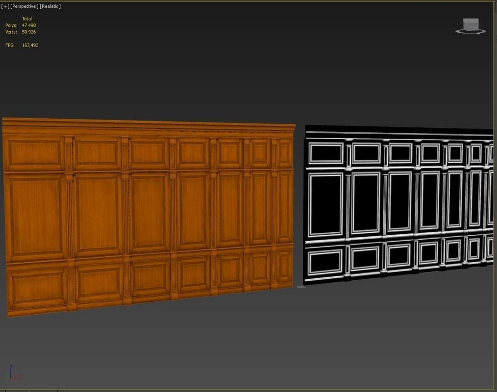This screenshot has width=497, height=392.
Task: Click the Verts value 50 926
Action: (29, 32)
